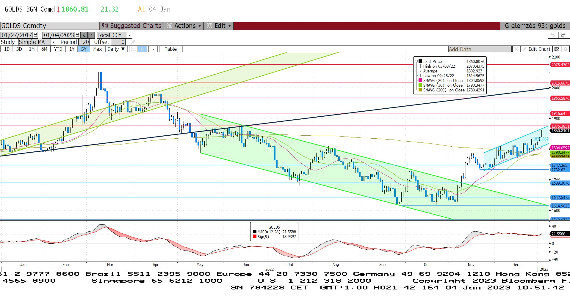Click the G elemzés 93: golds title
Viewport: 570px width, 304px height.
[x=535, y=26]
